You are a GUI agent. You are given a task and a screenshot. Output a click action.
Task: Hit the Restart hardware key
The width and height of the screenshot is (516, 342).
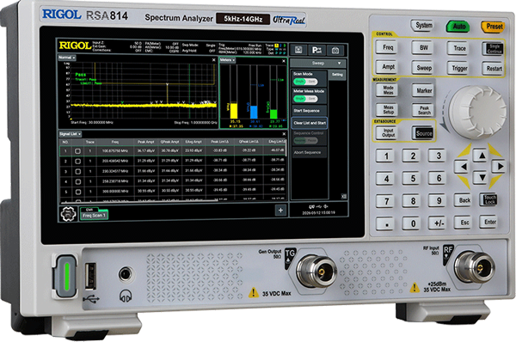[x=494, y=69]
